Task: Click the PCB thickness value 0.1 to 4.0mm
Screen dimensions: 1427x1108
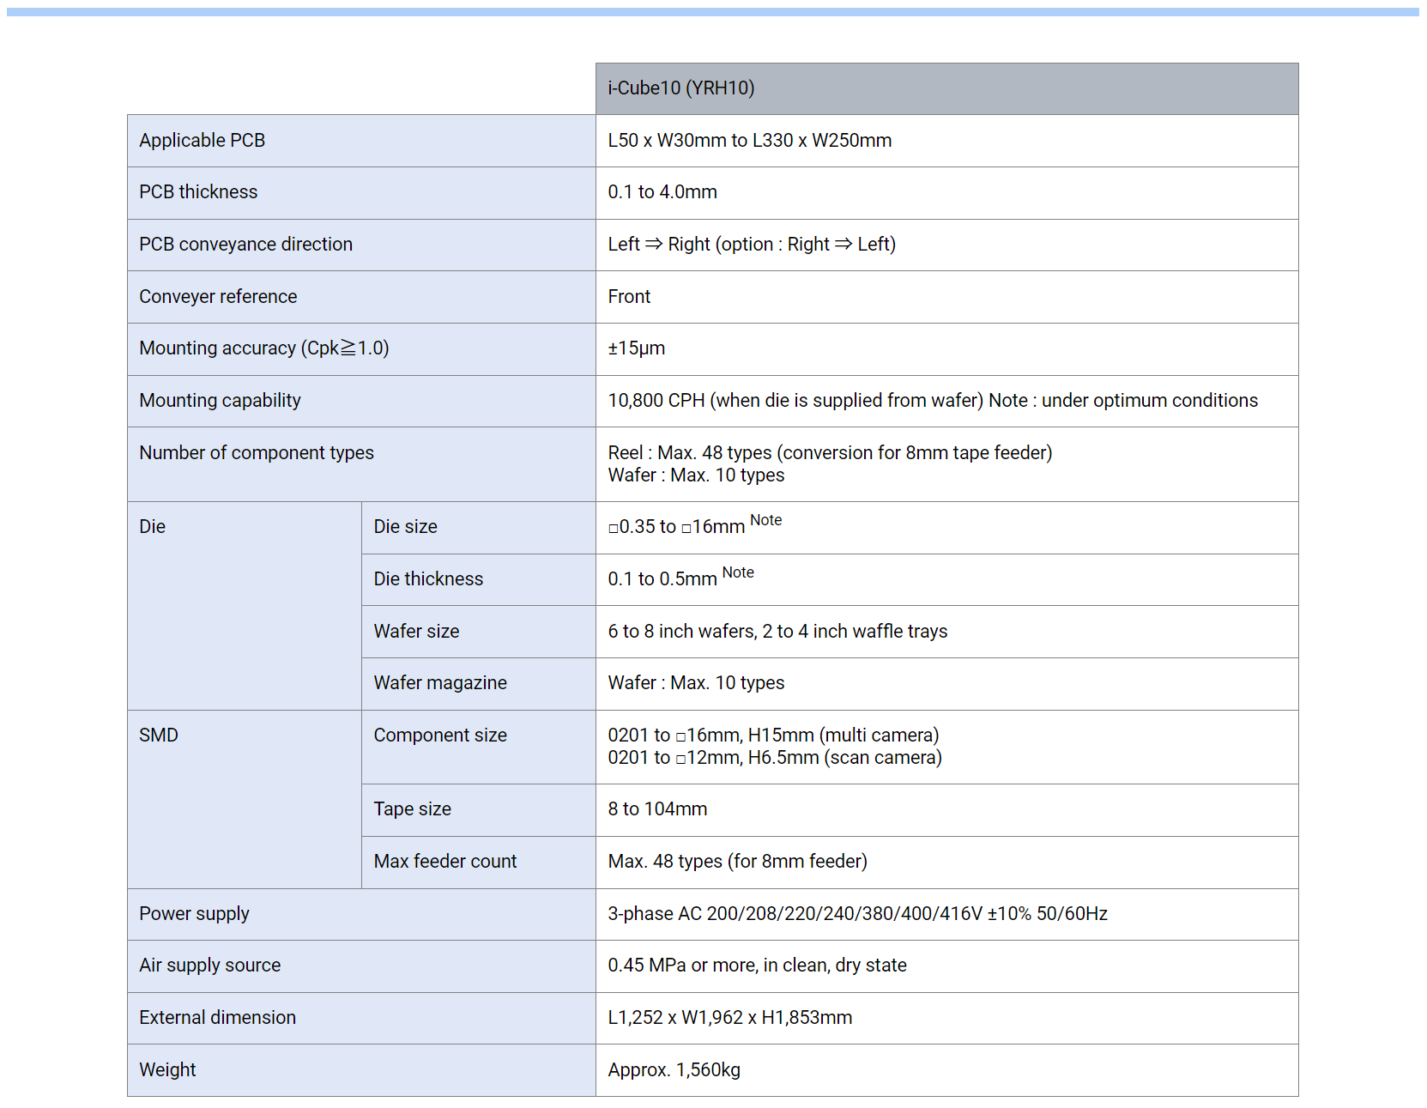Action: click(662, 192)
